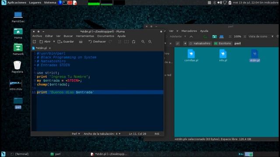The width and height of the screenshot is (280, 157).
Task: Open the Ver menu in Pluma
Action: point(58,36)
